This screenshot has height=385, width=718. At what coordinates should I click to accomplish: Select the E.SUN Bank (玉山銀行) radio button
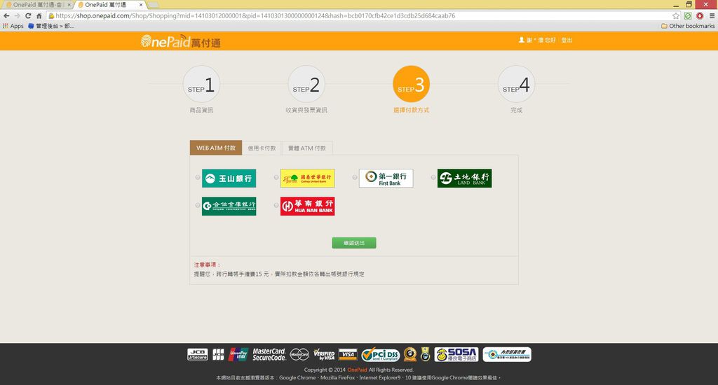(198, 177)
